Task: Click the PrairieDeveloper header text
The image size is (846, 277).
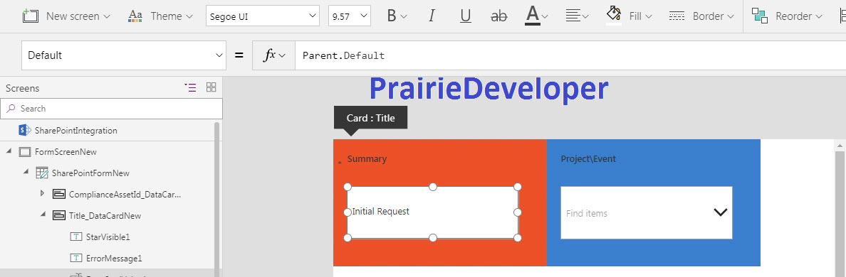Action: click(x=489, y=89)
